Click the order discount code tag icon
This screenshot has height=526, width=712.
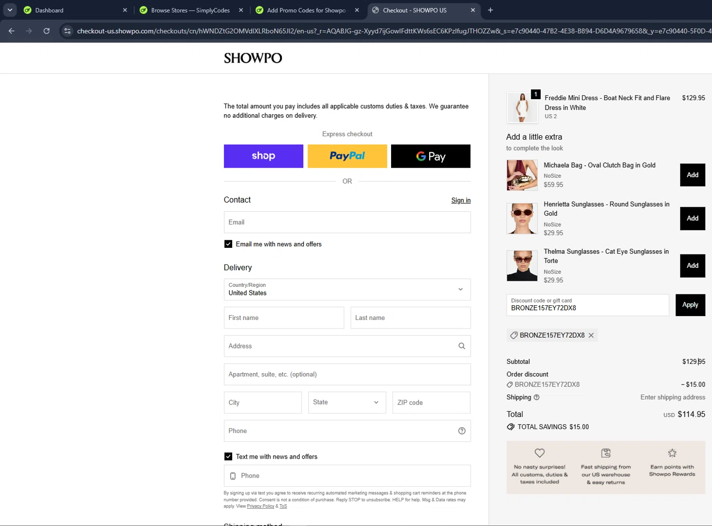[x=510, y=385]
